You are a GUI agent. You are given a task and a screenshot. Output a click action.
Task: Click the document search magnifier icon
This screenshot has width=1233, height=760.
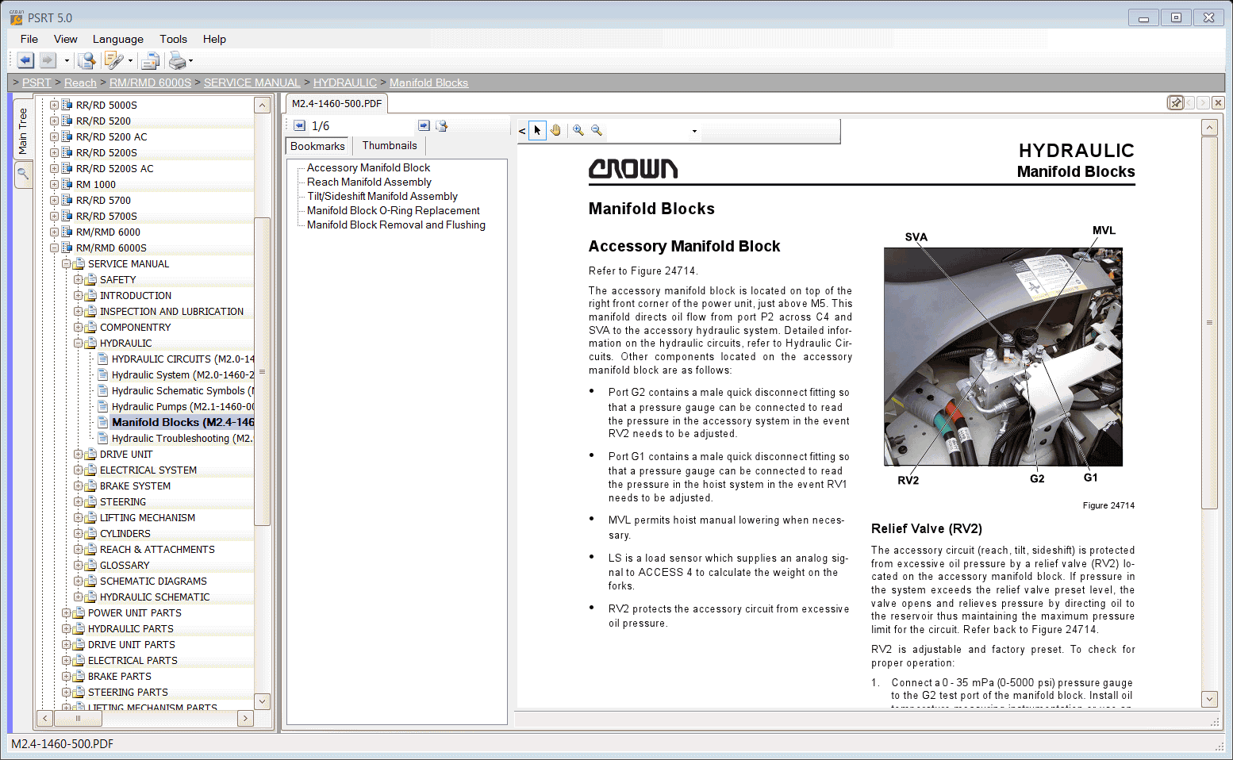(86, 60)
